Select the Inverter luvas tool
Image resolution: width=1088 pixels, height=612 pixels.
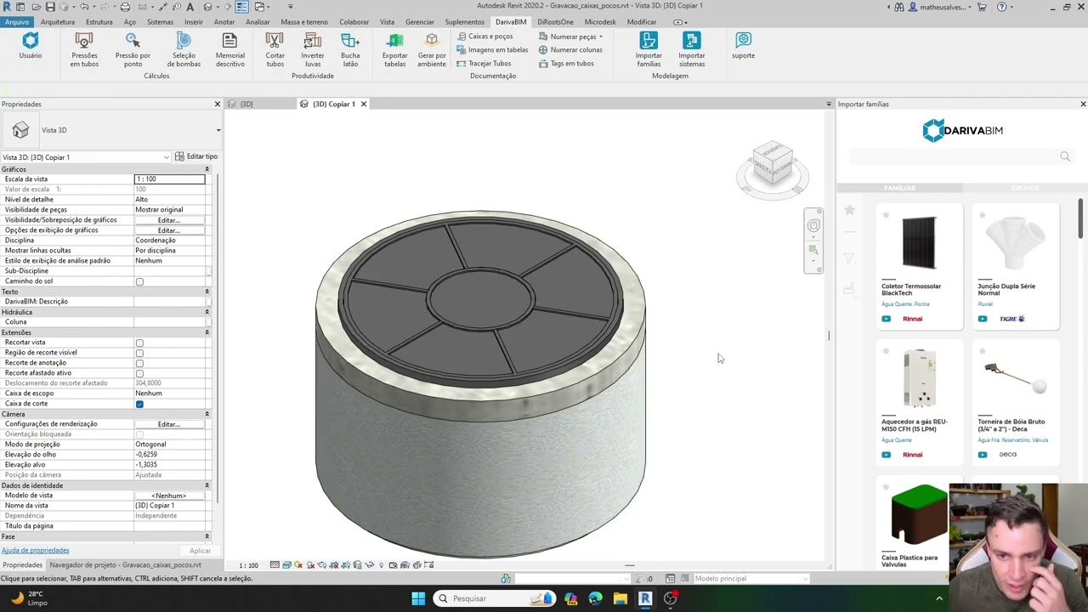point(313,49)
